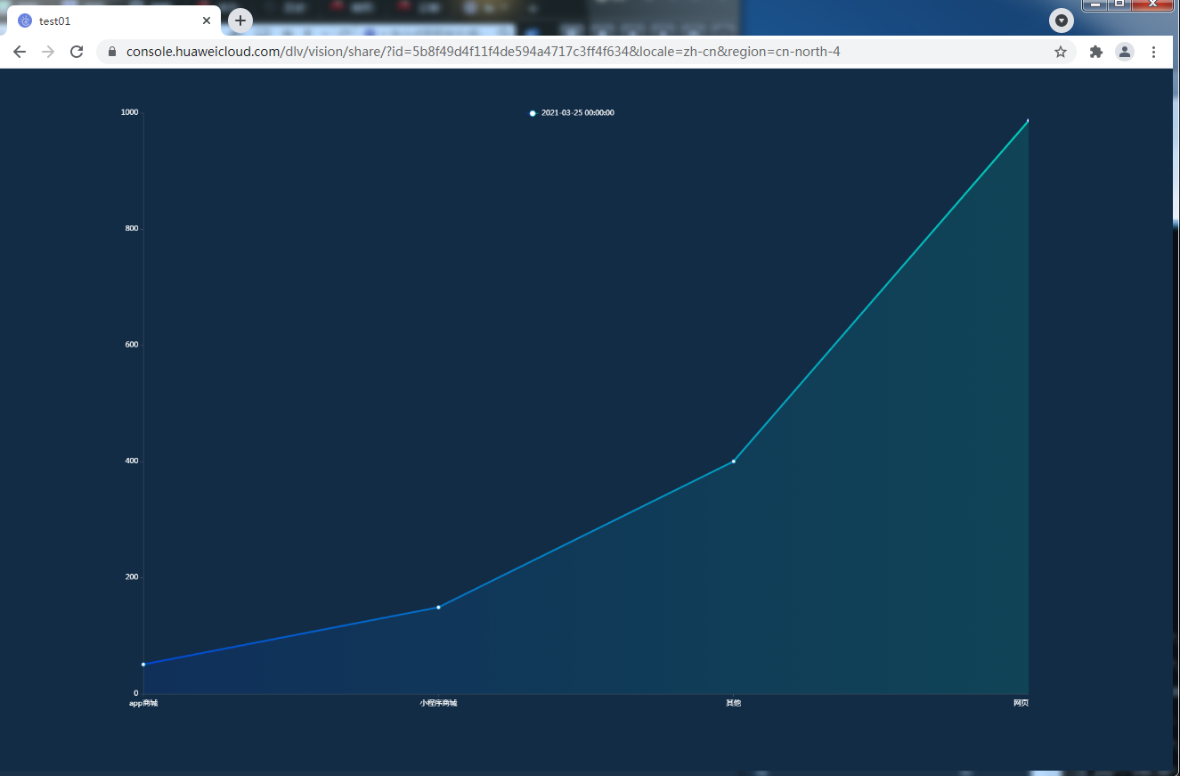Viewport: 1180px width, 776px height.
Task: Toggle the 2021-03-25 00:00:00 legend series
Action: click(572, 113)
